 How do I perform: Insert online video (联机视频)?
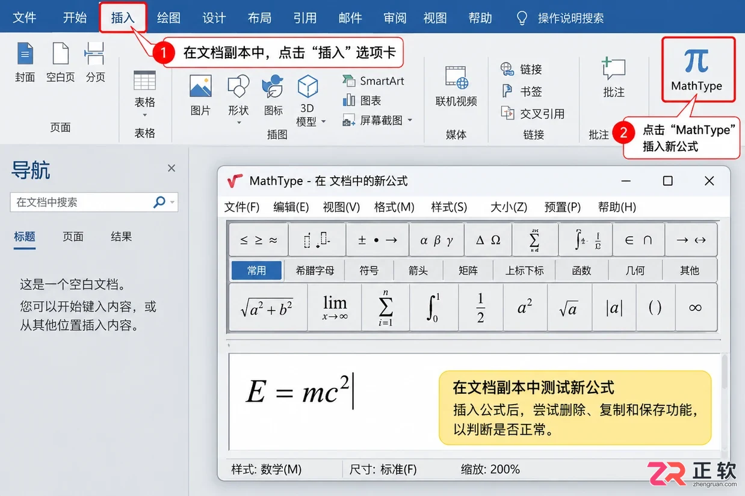456,87
